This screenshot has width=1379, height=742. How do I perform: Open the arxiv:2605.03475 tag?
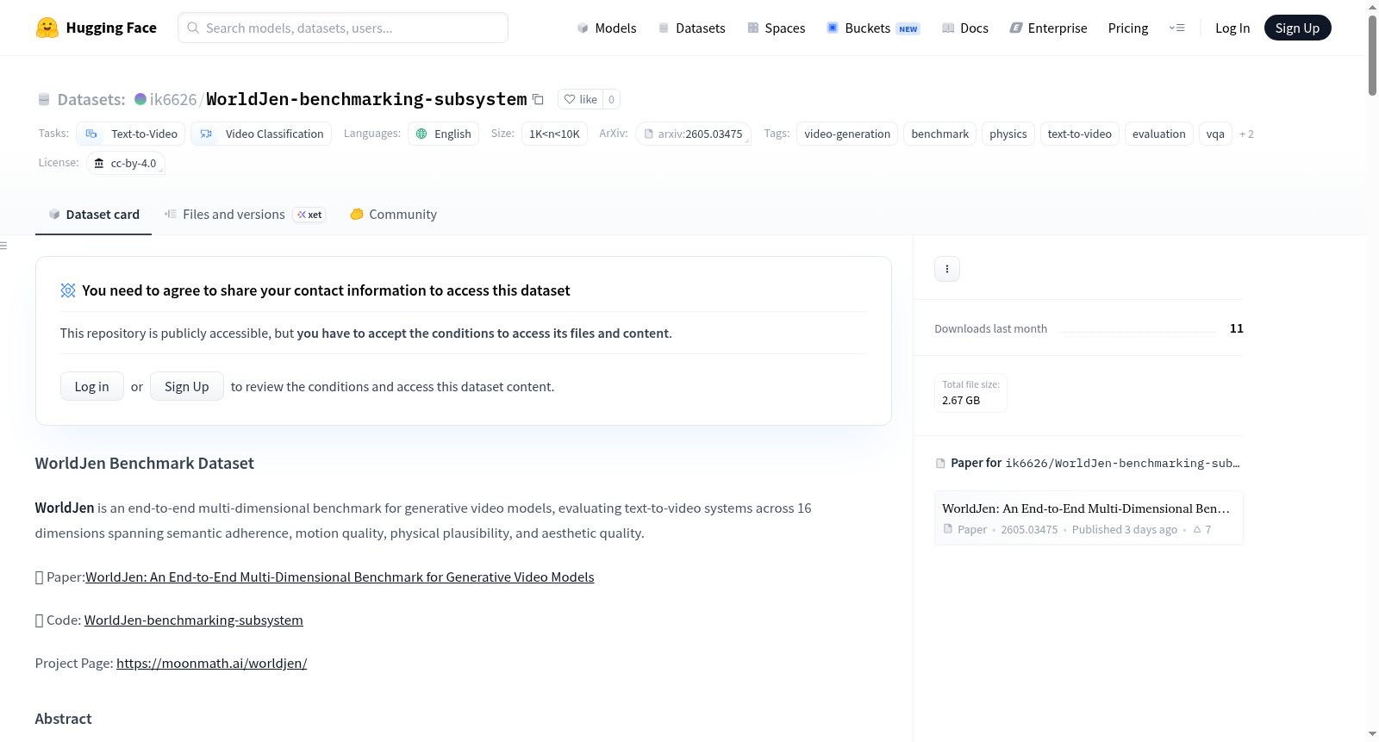point(694,134)
